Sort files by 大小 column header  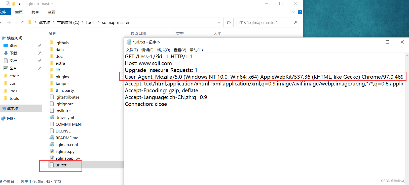pos(218,33)
